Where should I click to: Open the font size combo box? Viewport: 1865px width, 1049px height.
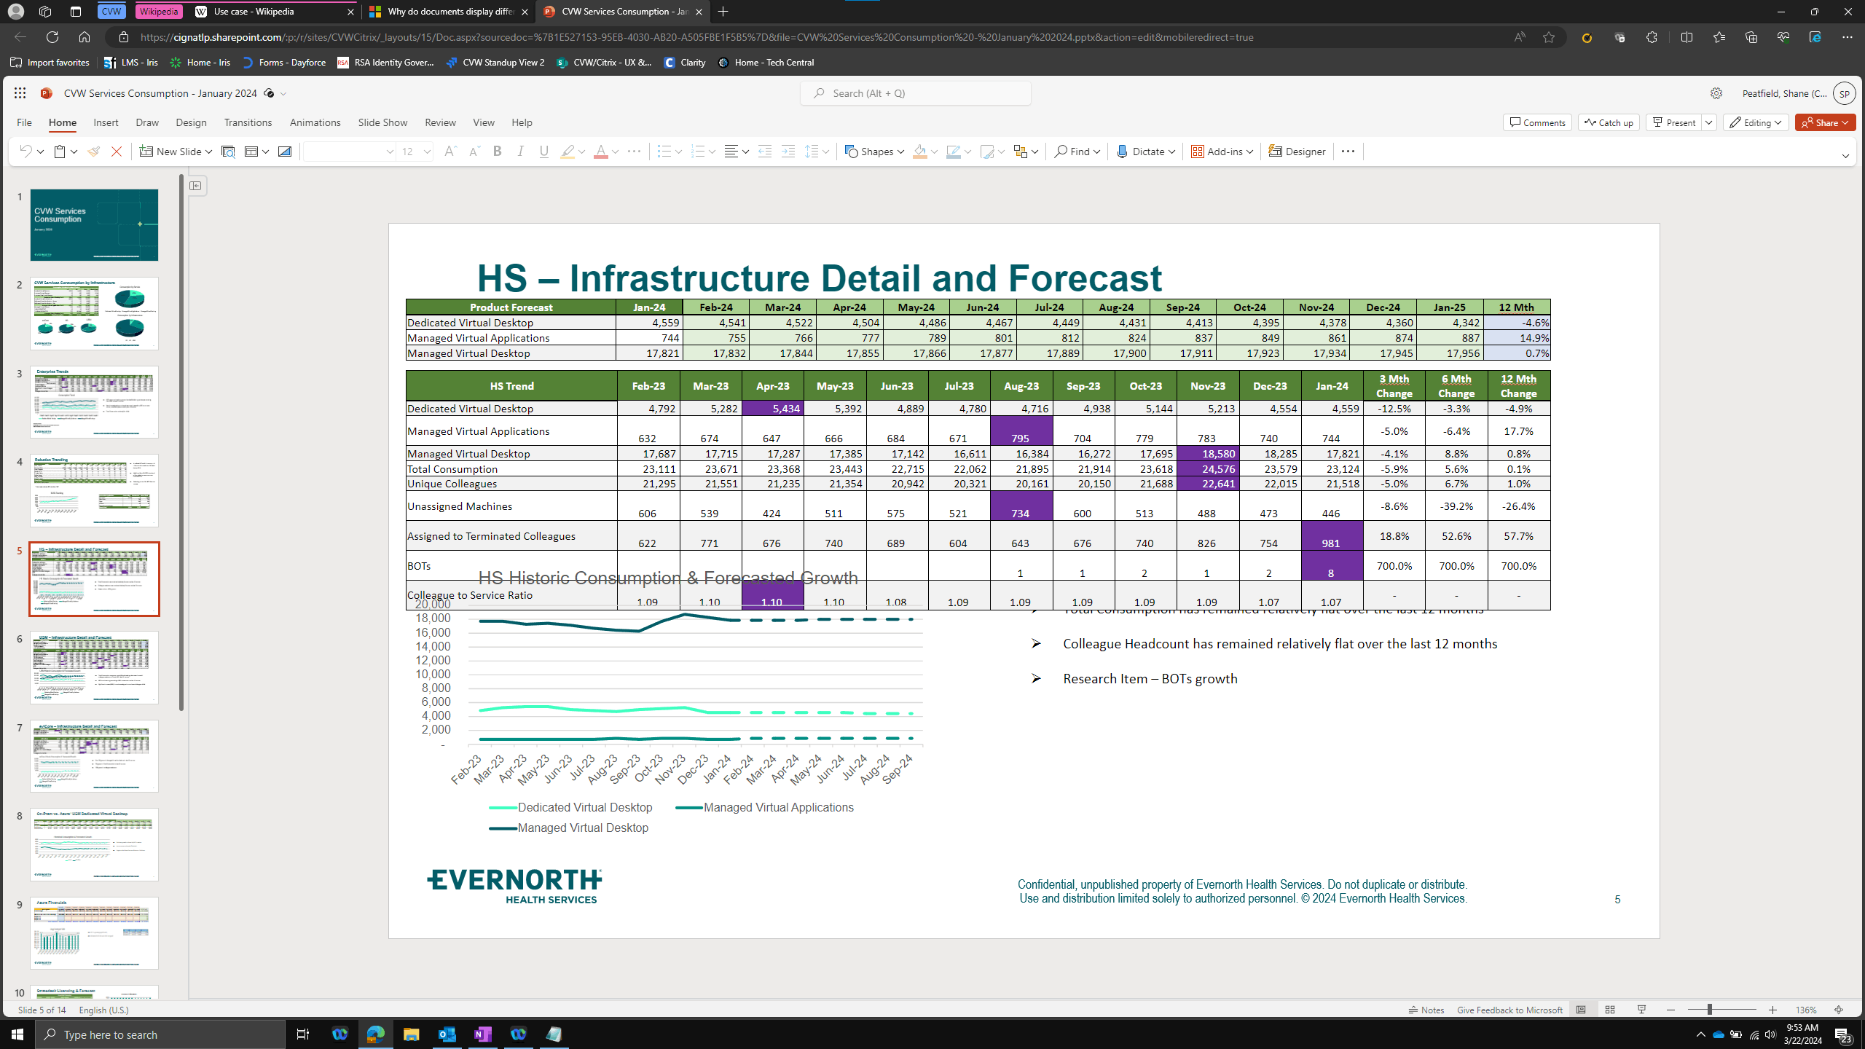coord(415,152)
